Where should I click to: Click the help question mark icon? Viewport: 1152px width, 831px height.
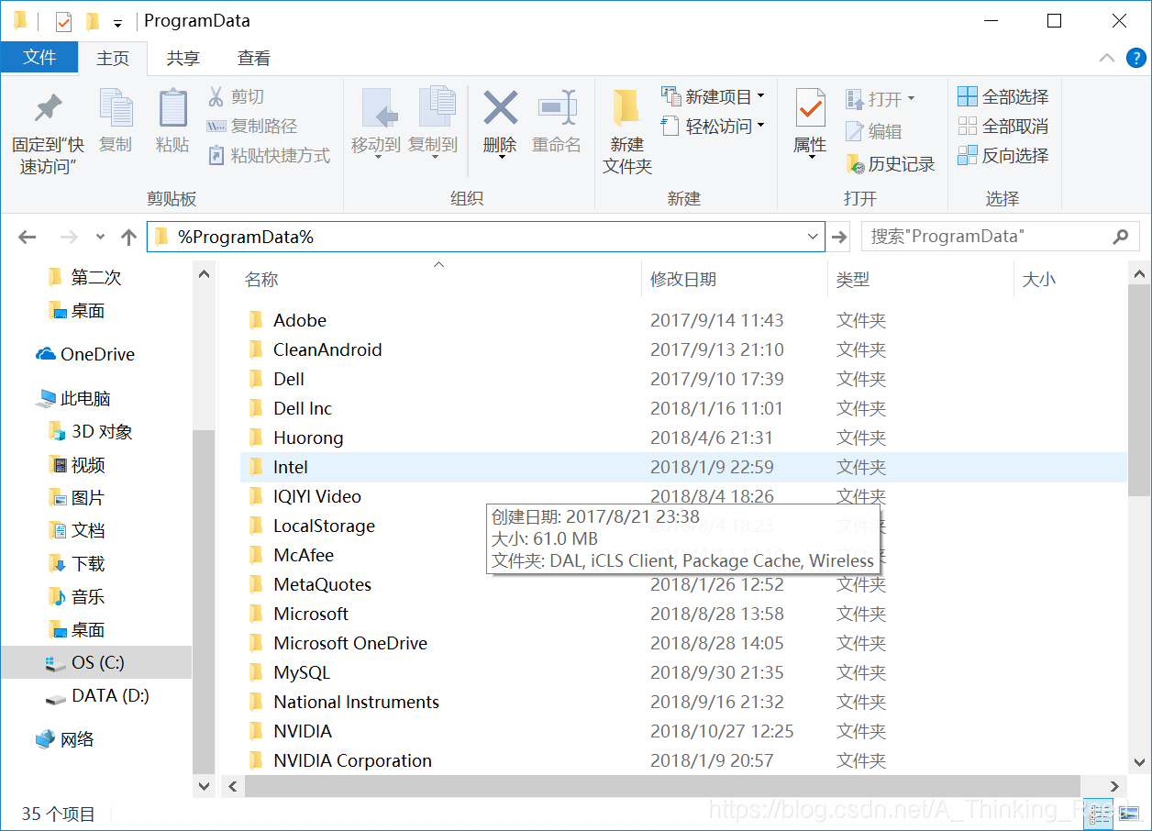pyautogui.click(x=1135, y=58)
